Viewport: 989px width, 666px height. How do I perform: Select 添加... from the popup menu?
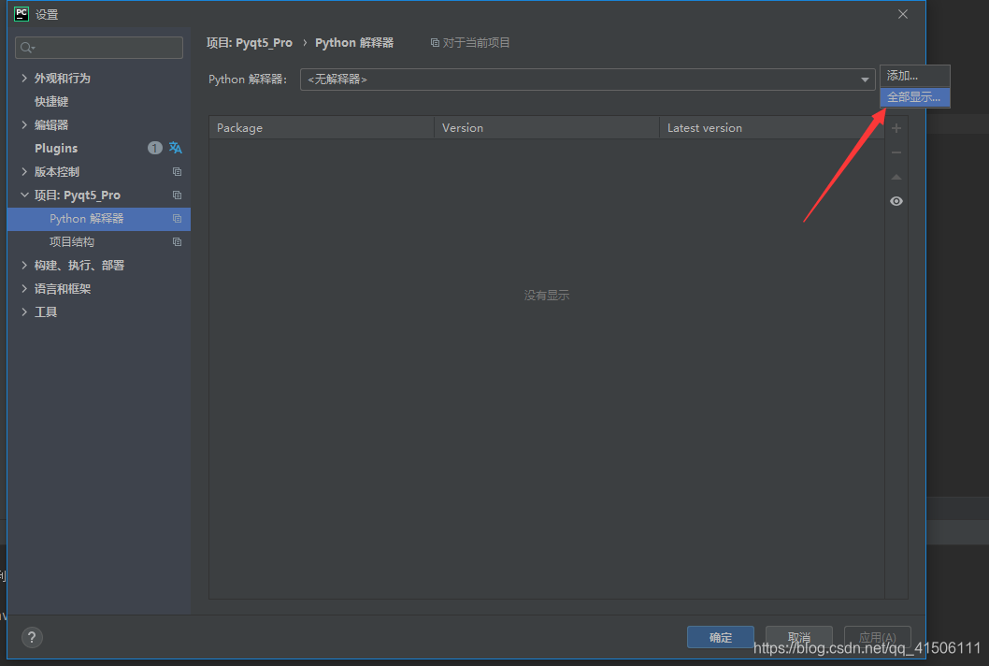click(914, 76)
